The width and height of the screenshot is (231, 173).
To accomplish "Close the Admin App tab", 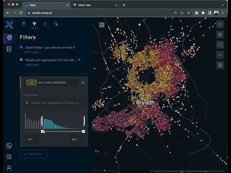I will pyautogui.click(x=116, y=5).
